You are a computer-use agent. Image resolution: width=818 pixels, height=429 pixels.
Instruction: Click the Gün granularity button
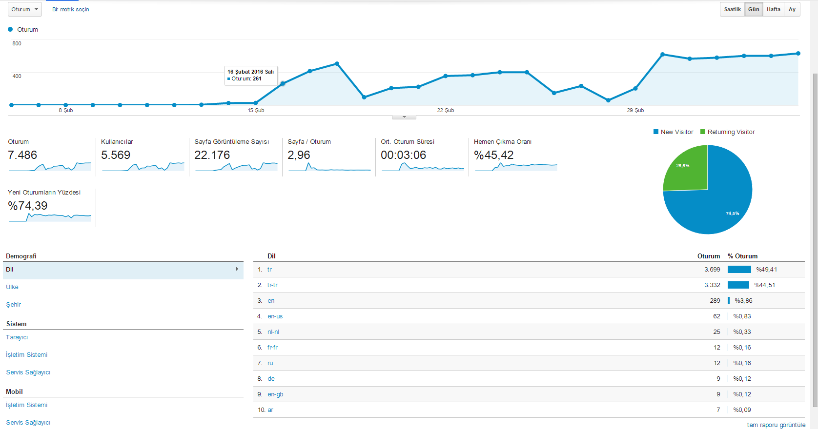click(x=754, y=9)
